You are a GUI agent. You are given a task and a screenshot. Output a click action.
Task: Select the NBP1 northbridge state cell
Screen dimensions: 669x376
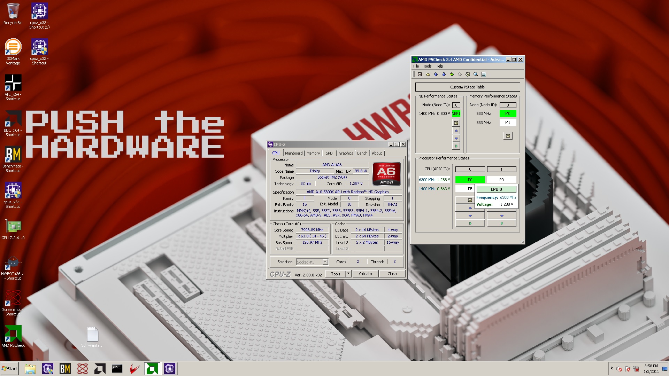(456, 113)
